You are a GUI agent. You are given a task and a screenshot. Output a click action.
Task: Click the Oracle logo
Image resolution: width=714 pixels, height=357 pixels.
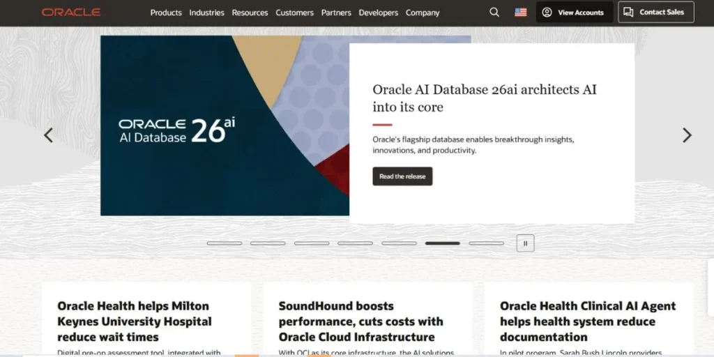[x=71, y=13]
